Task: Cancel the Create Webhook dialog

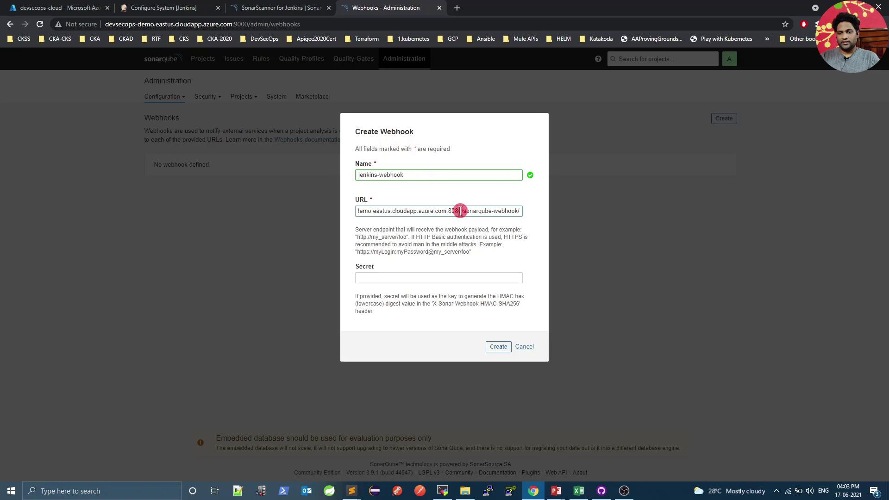Action: point(524,346)
